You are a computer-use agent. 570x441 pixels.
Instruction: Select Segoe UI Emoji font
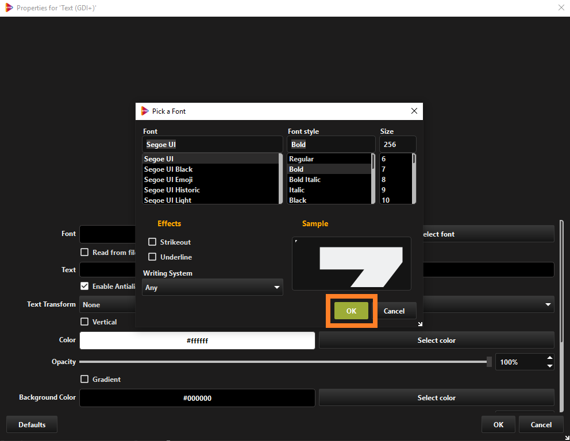pos(210,180)
